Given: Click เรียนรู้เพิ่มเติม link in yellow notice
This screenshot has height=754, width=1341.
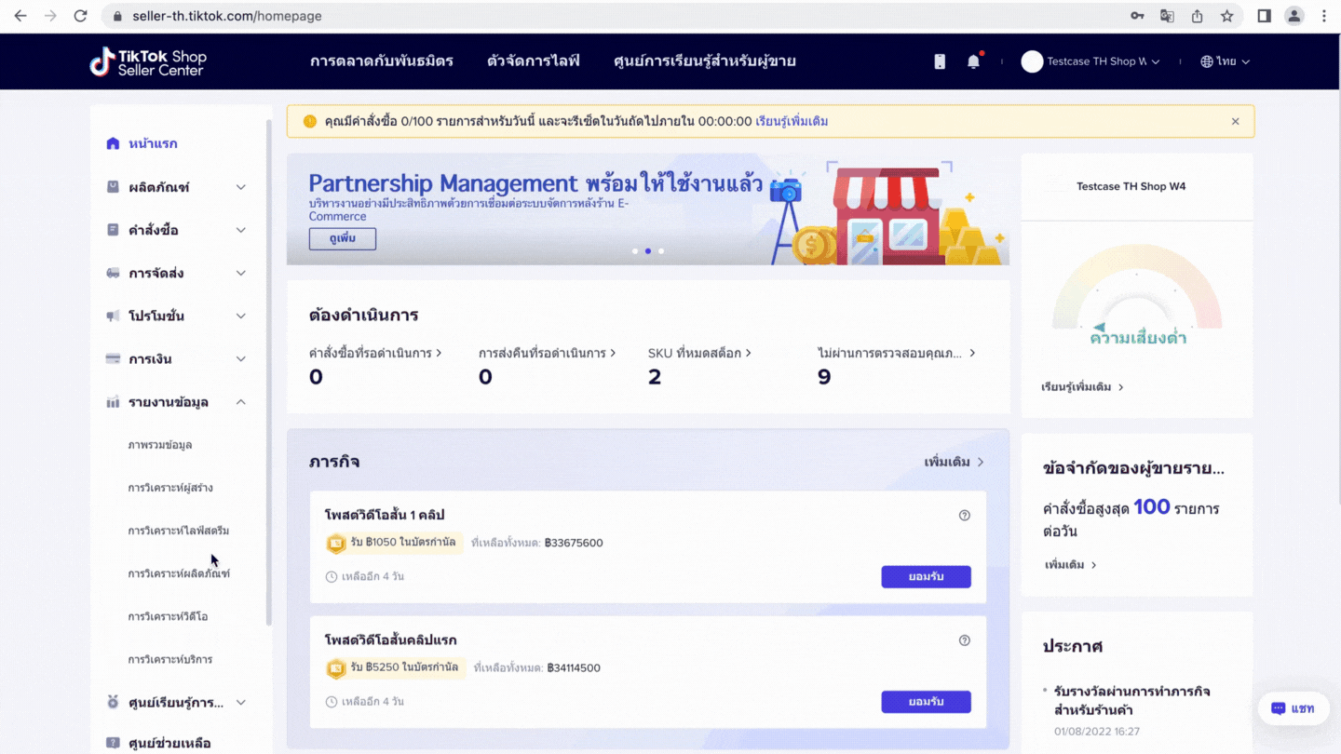Looking at the screenshot, I should pos(791,121).
